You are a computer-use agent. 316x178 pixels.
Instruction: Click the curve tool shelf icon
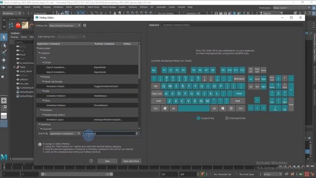click(x=11, y=25)
